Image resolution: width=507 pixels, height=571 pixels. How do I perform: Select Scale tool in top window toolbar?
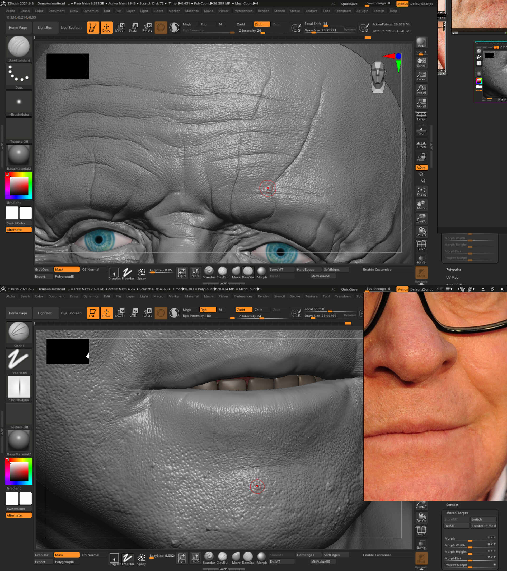point(133,27)
